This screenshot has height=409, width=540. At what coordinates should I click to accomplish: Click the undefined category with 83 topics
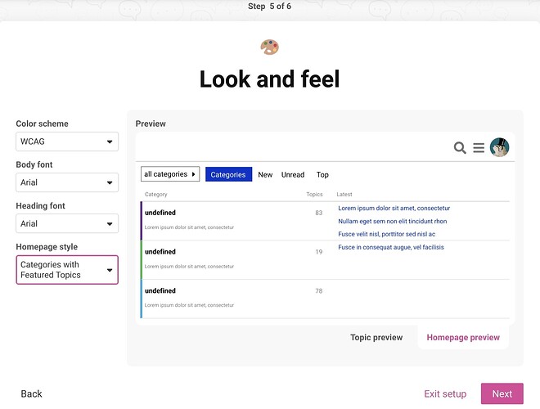point(160,213)
